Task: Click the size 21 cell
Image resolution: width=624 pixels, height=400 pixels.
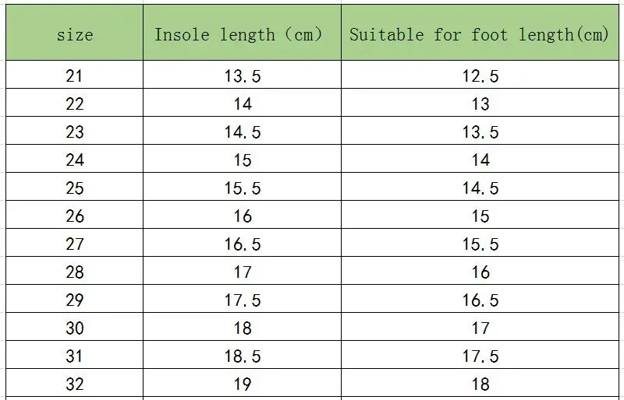Action: pos(74,75)
